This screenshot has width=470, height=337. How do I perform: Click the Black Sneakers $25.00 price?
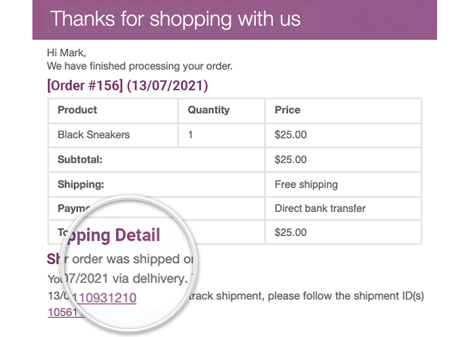(x=290, y=135)
